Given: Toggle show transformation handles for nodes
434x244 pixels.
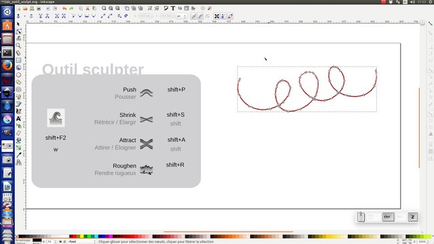Looking at the screenshot, I should click(x=217, y=16).
